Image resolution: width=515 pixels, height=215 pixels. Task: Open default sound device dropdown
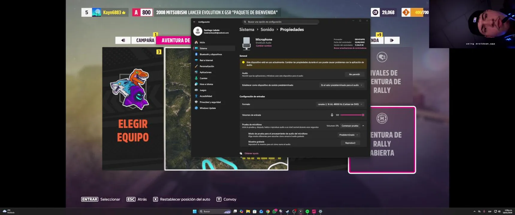(x=342, y=85)
